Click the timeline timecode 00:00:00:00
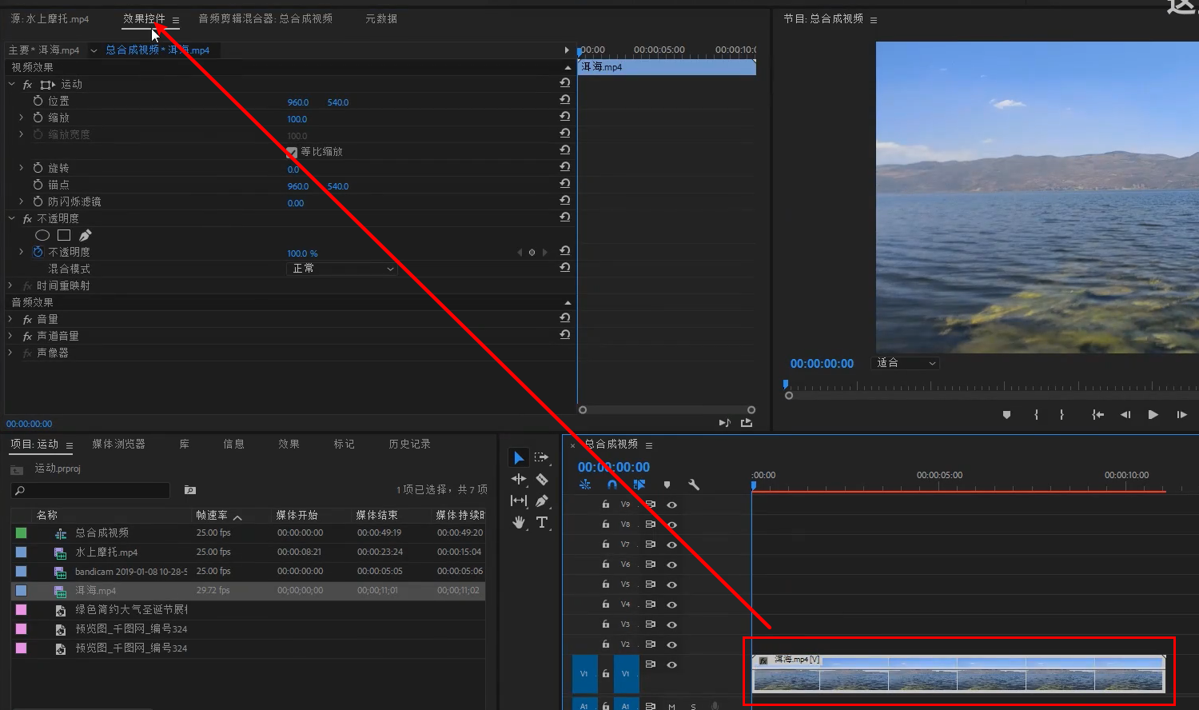 click(614, 467)
